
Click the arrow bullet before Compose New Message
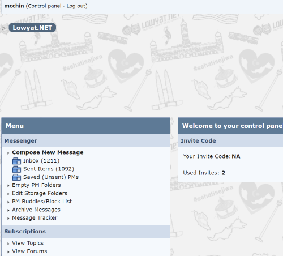[8, 153]
